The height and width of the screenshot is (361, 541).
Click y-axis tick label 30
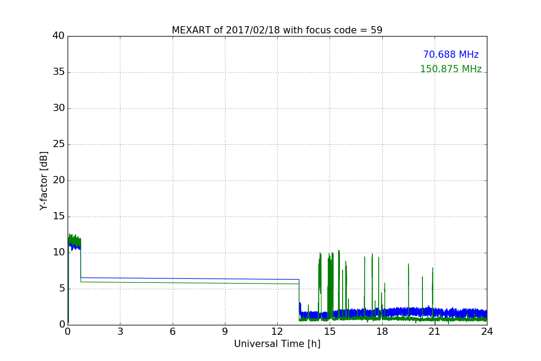[x=58, y=108]
